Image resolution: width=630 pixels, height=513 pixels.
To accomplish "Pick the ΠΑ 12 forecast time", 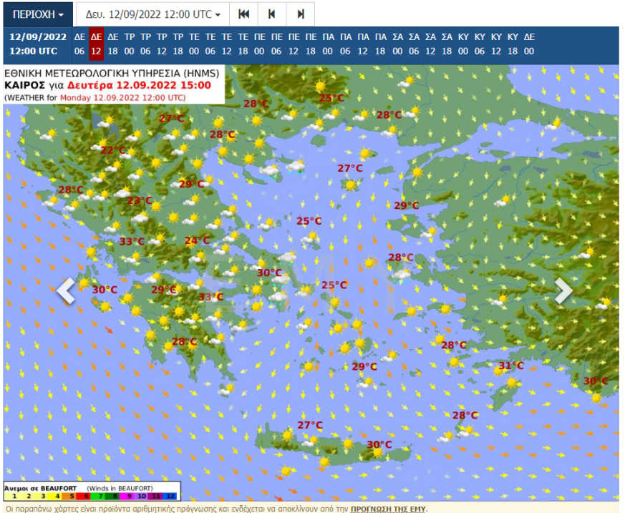I will click(364, 44).
